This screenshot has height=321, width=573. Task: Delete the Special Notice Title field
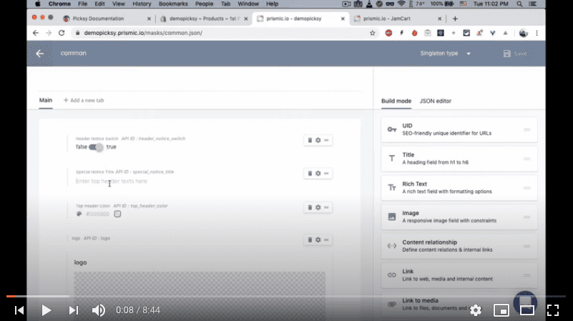click(x=310, y=174)
